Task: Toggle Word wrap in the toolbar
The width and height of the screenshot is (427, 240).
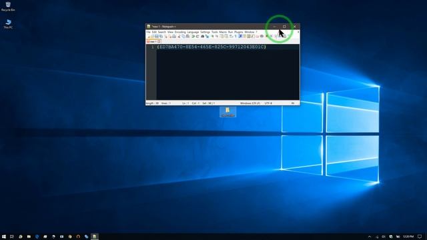Action: point(231,36)
